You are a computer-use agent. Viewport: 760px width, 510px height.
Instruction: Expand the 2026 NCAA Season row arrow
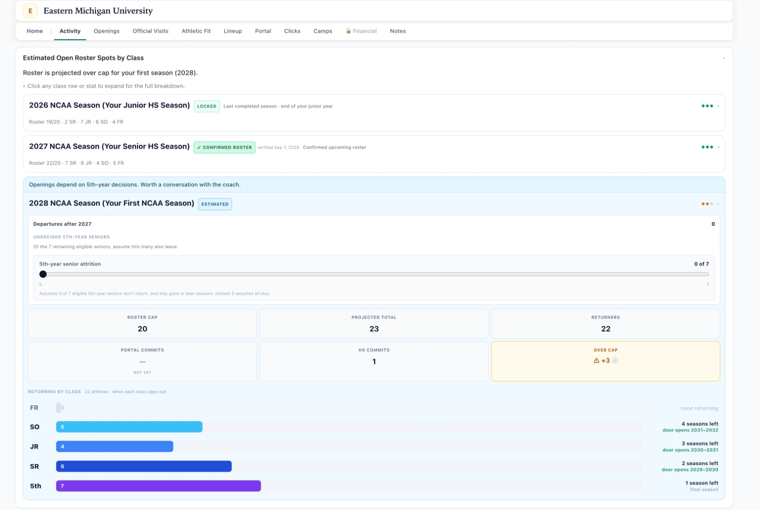[718, 106]
